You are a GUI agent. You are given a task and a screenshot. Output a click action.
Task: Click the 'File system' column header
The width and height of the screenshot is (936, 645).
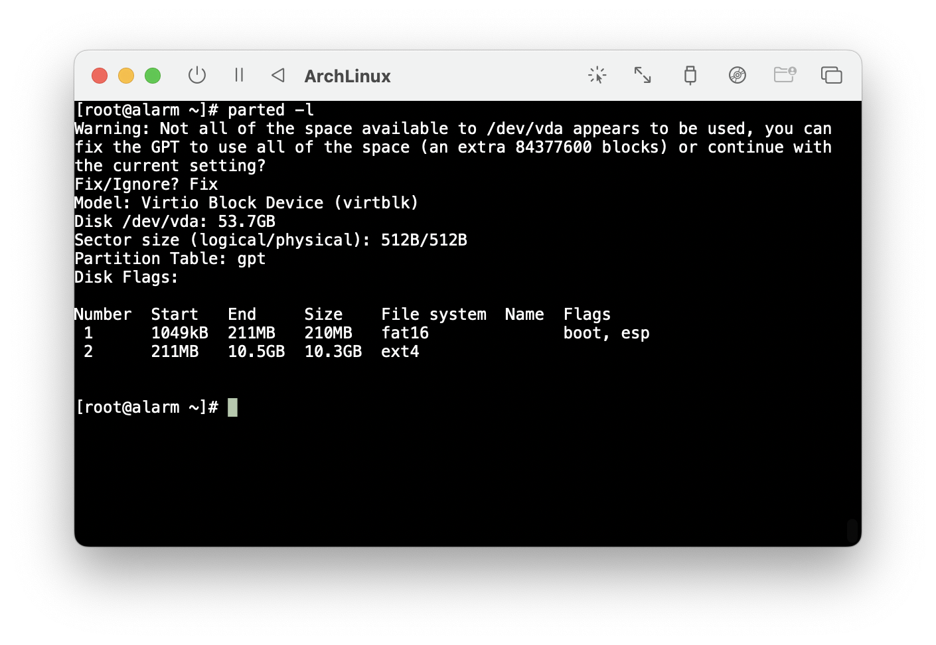coord(434,315)
